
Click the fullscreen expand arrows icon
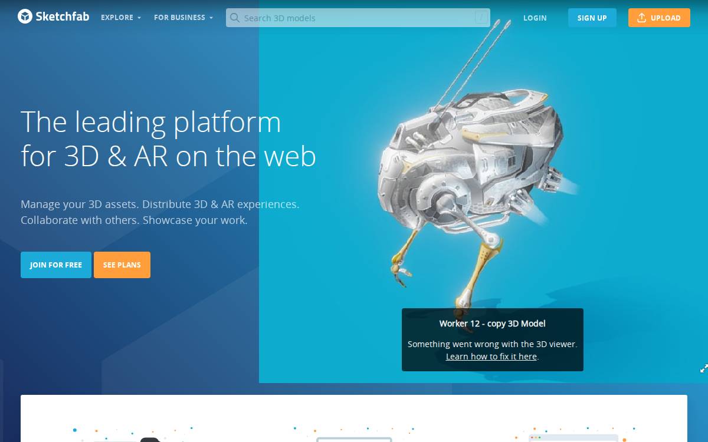[x=703, y=369]
